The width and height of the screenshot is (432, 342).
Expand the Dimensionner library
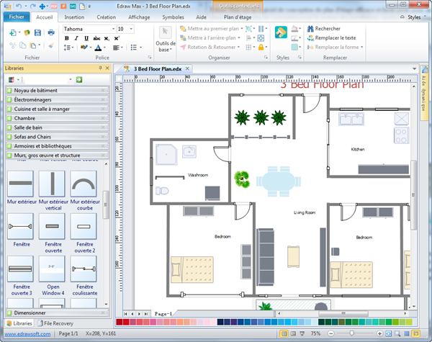(x=58, y=312)
